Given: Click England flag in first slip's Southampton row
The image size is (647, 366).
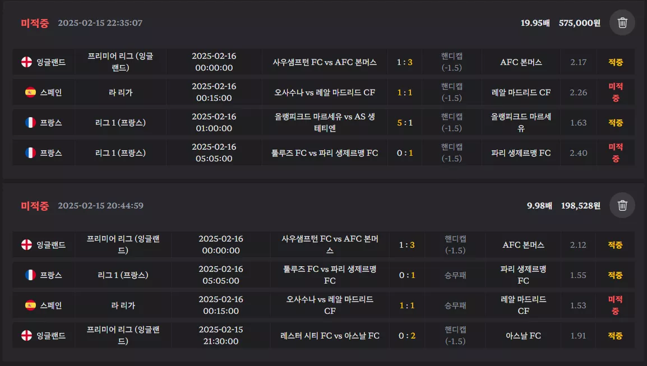Looking at the screenshot, I should [x=26, y=62].
